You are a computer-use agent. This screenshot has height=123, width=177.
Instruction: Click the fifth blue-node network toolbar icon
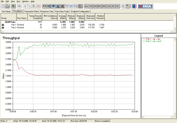pyautogui.click(x=63, y=6)
